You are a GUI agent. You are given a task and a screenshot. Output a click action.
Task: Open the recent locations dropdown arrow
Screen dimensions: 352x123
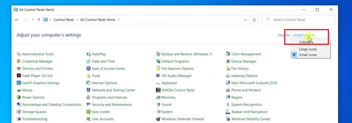33,20
